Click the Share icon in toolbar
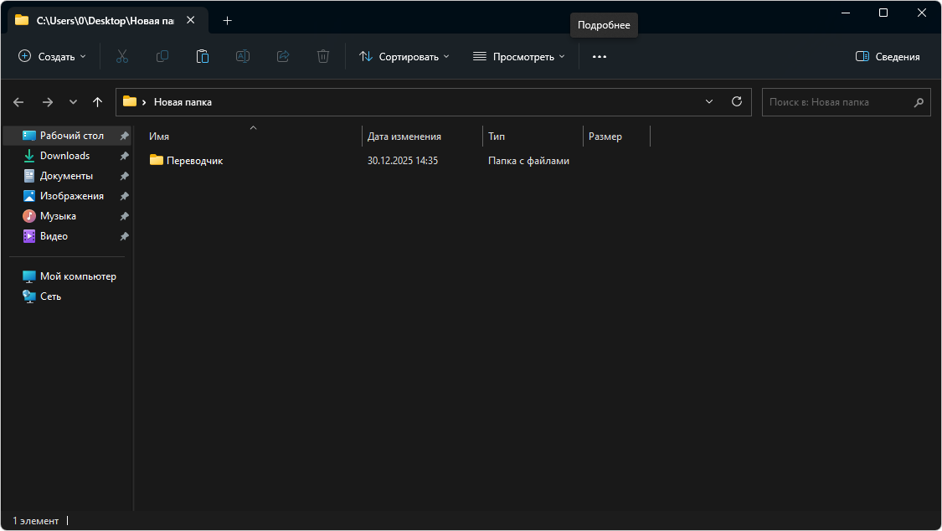Image resolution: width=942 pixels, height=531 pixels. [x=283, y=56]
